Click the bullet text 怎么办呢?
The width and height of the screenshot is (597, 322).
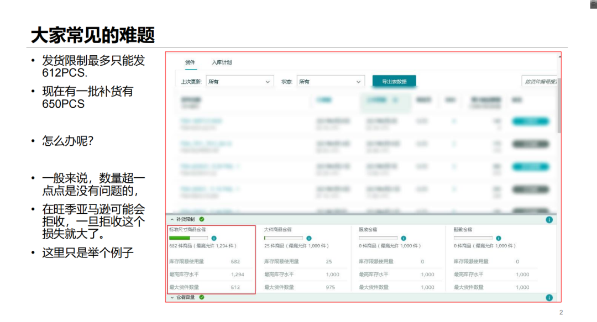click(68, 141)
